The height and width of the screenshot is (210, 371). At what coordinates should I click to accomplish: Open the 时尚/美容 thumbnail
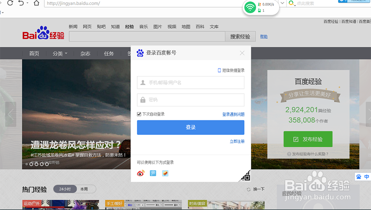click(226, 205)
